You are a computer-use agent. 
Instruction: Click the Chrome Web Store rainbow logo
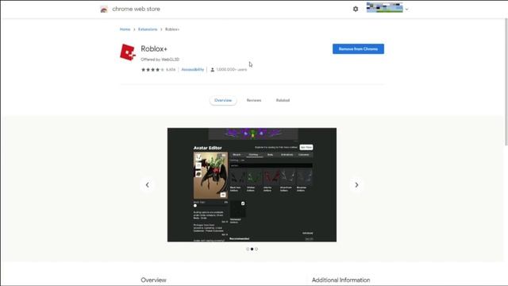click(104, 10)
